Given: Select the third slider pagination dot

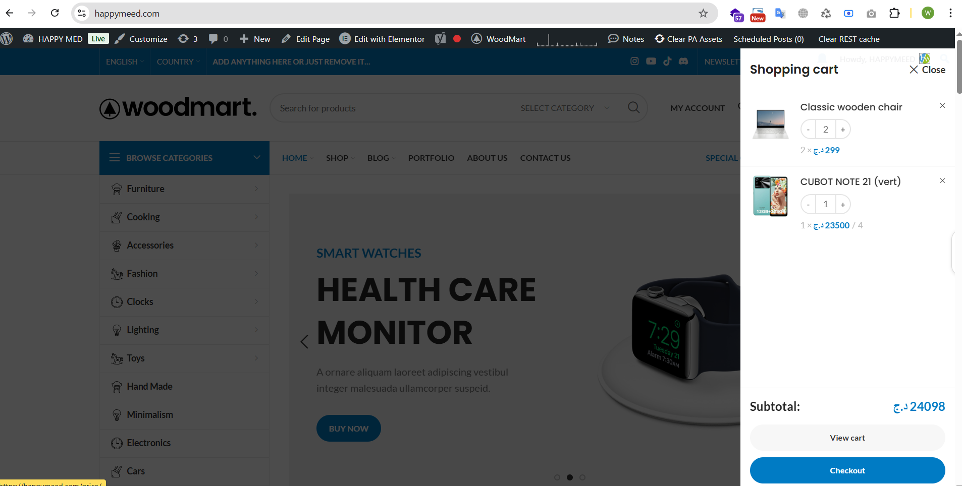Looking at the screenshot, I should (x=582, y=477).
